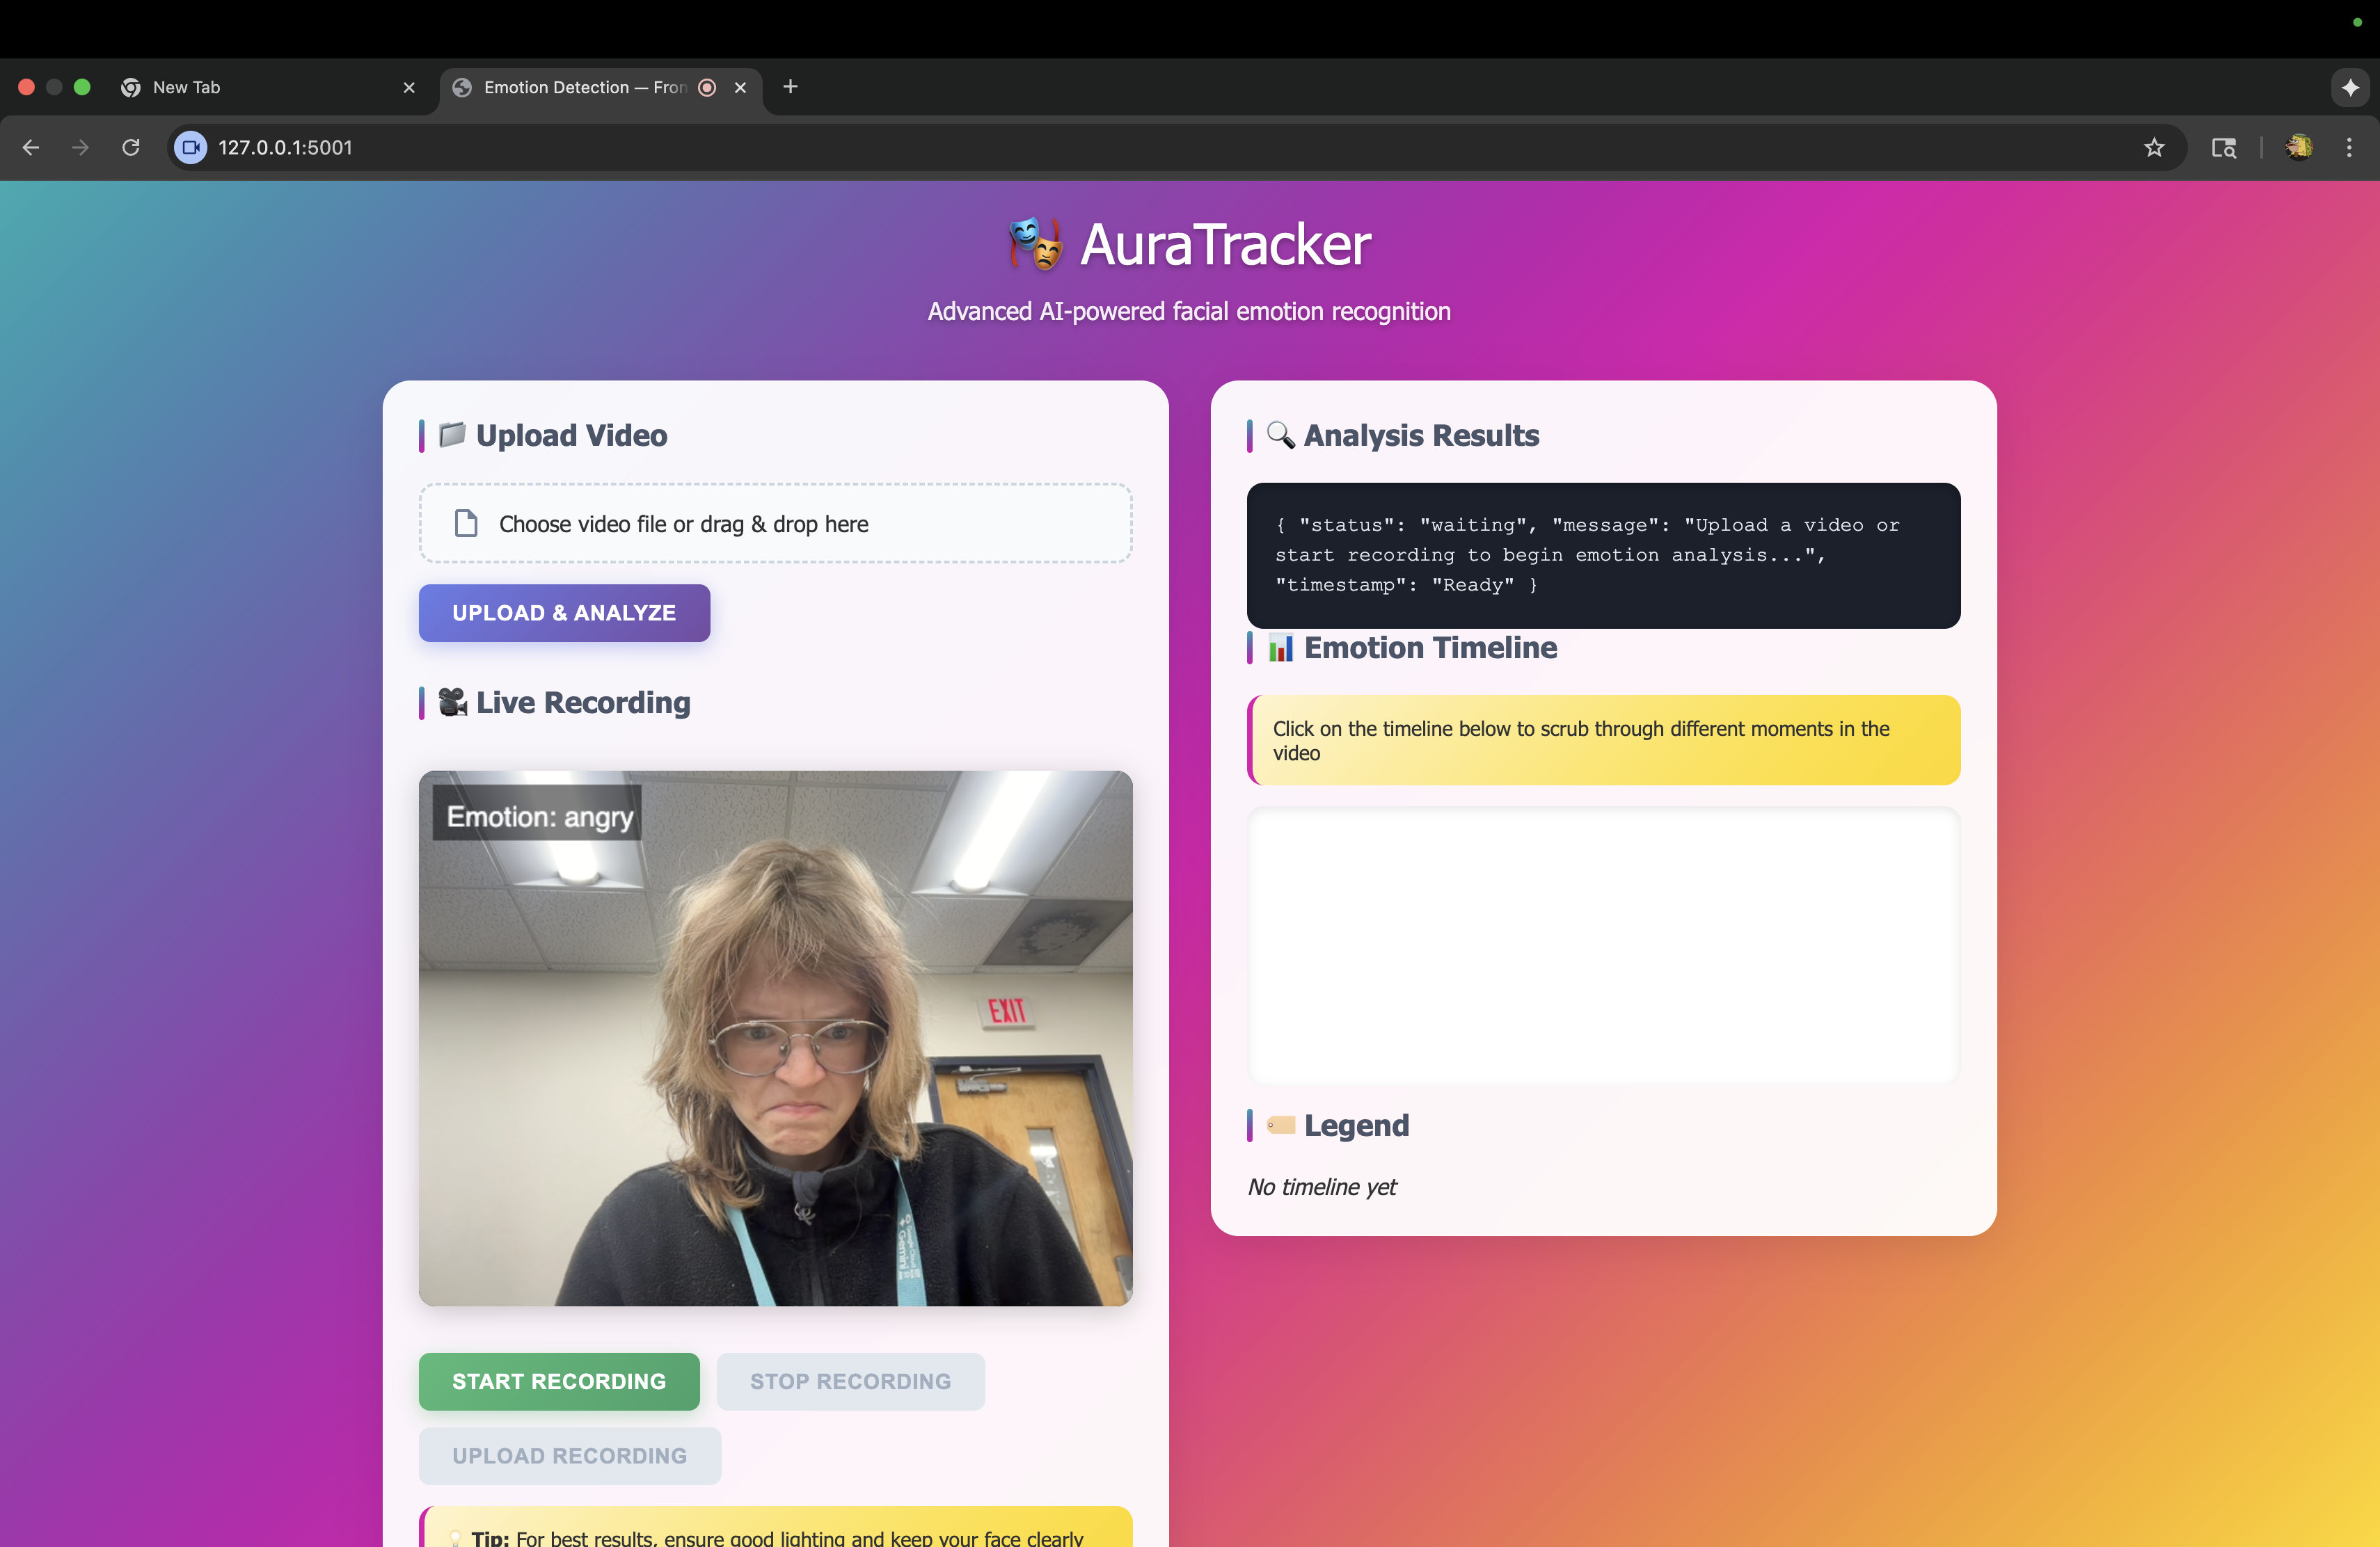2380x1547 pixels.
Task: Reload the current page
Action: [131, 148]
